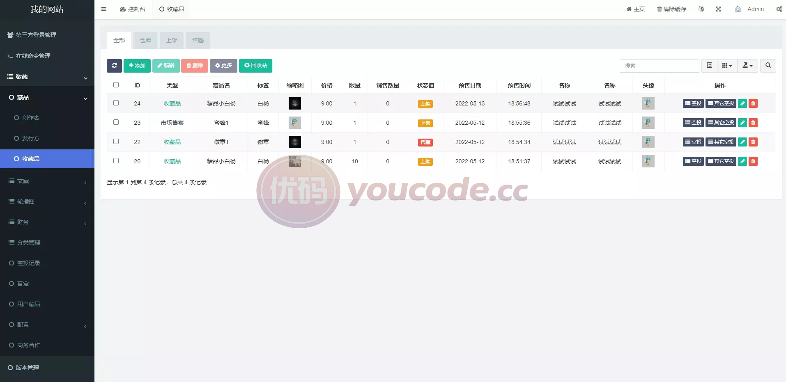Screen dimensions: 786x382
Task: Open the columns dropdown in table toolbar
Action: (727, 66)
